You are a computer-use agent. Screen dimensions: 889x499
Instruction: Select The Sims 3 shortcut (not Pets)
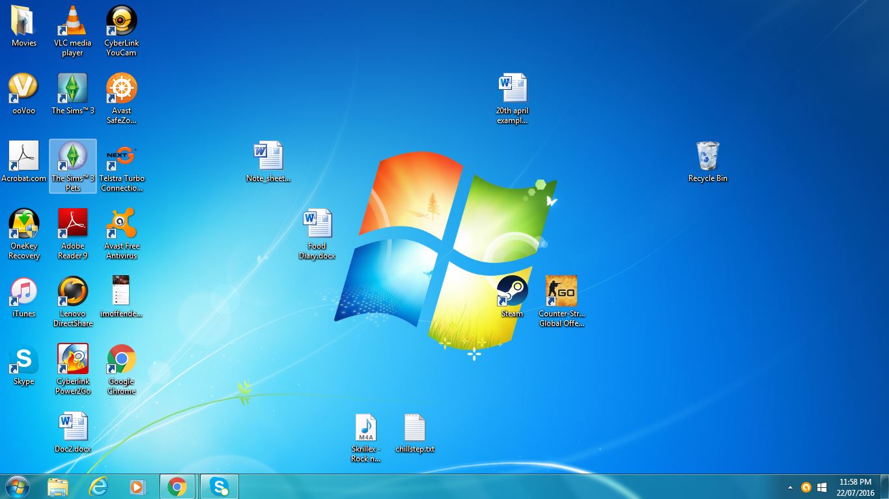tap(72, 94)
